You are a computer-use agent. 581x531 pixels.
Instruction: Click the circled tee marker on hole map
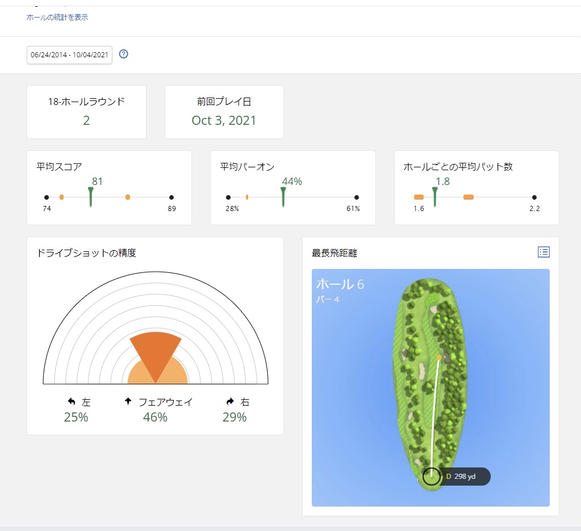coord(432,475)
